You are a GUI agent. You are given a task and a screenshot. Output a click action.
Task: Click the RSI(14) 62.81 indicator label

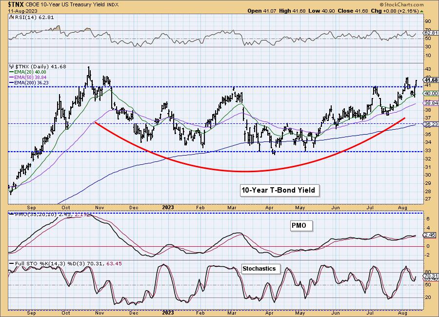34,18
